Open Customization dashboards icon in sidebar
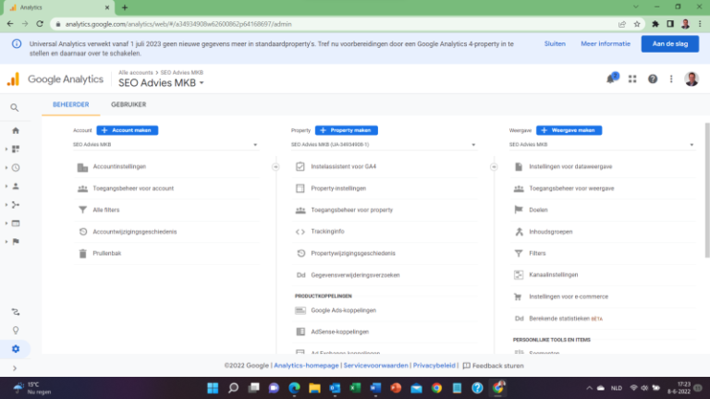The width and height of the screenshot is (710, 399). (x=16, y=150)
